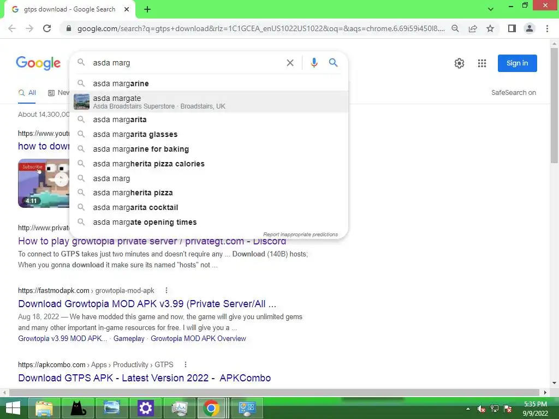559x419 pixels.
Task: Go forward using the browser forward arrow
Action: click(29, 28)
